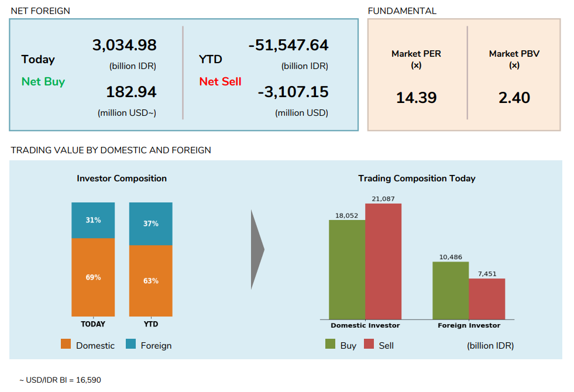Image resolution: width=574 pixels, height=392 pixels.
Task: Select the YTD 37% foreign bar segment
Action: pos(150,223)
